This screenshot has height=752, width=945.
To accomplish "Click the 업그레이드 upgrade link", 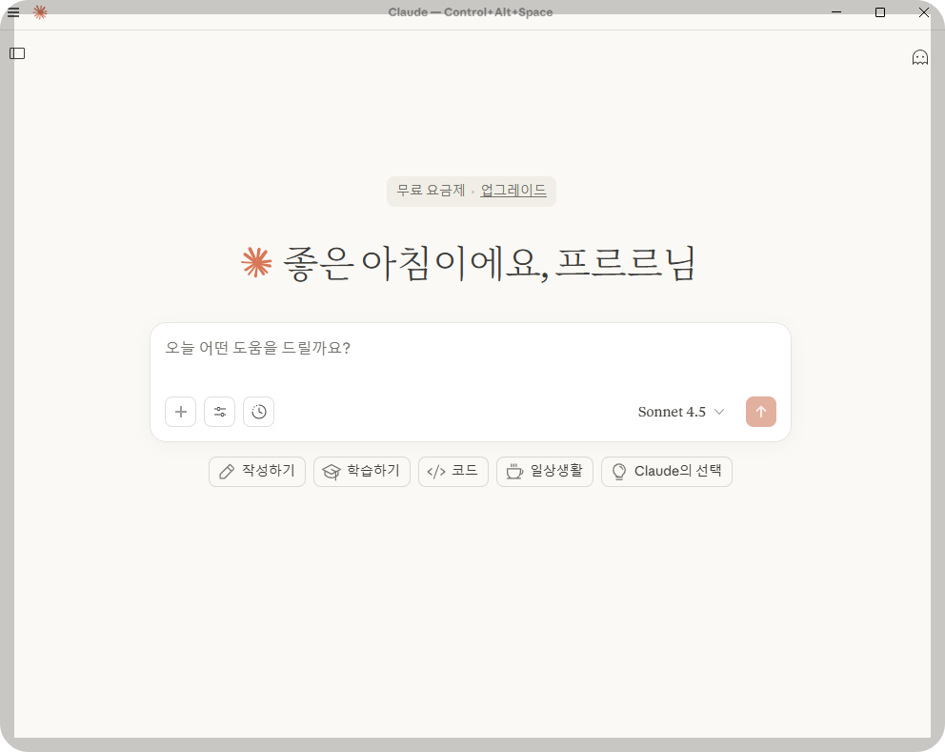I will pyautogui.click(x=513, y=191).
